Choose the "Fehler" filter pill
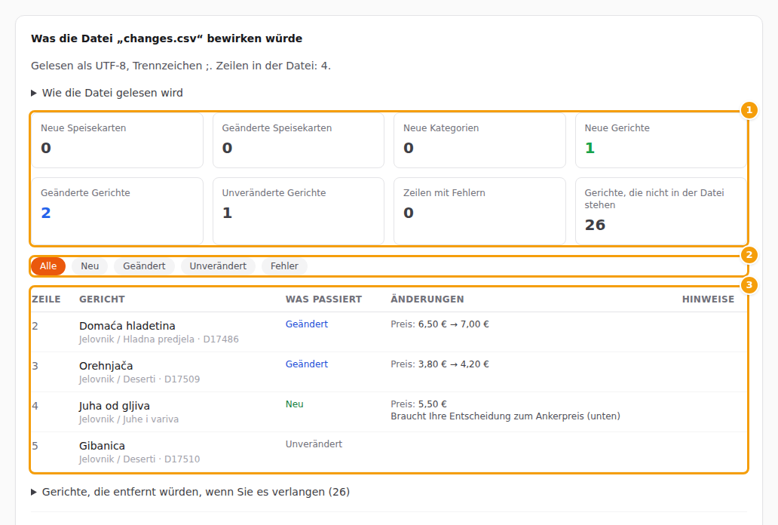778x525 pixels. (284, 266)
